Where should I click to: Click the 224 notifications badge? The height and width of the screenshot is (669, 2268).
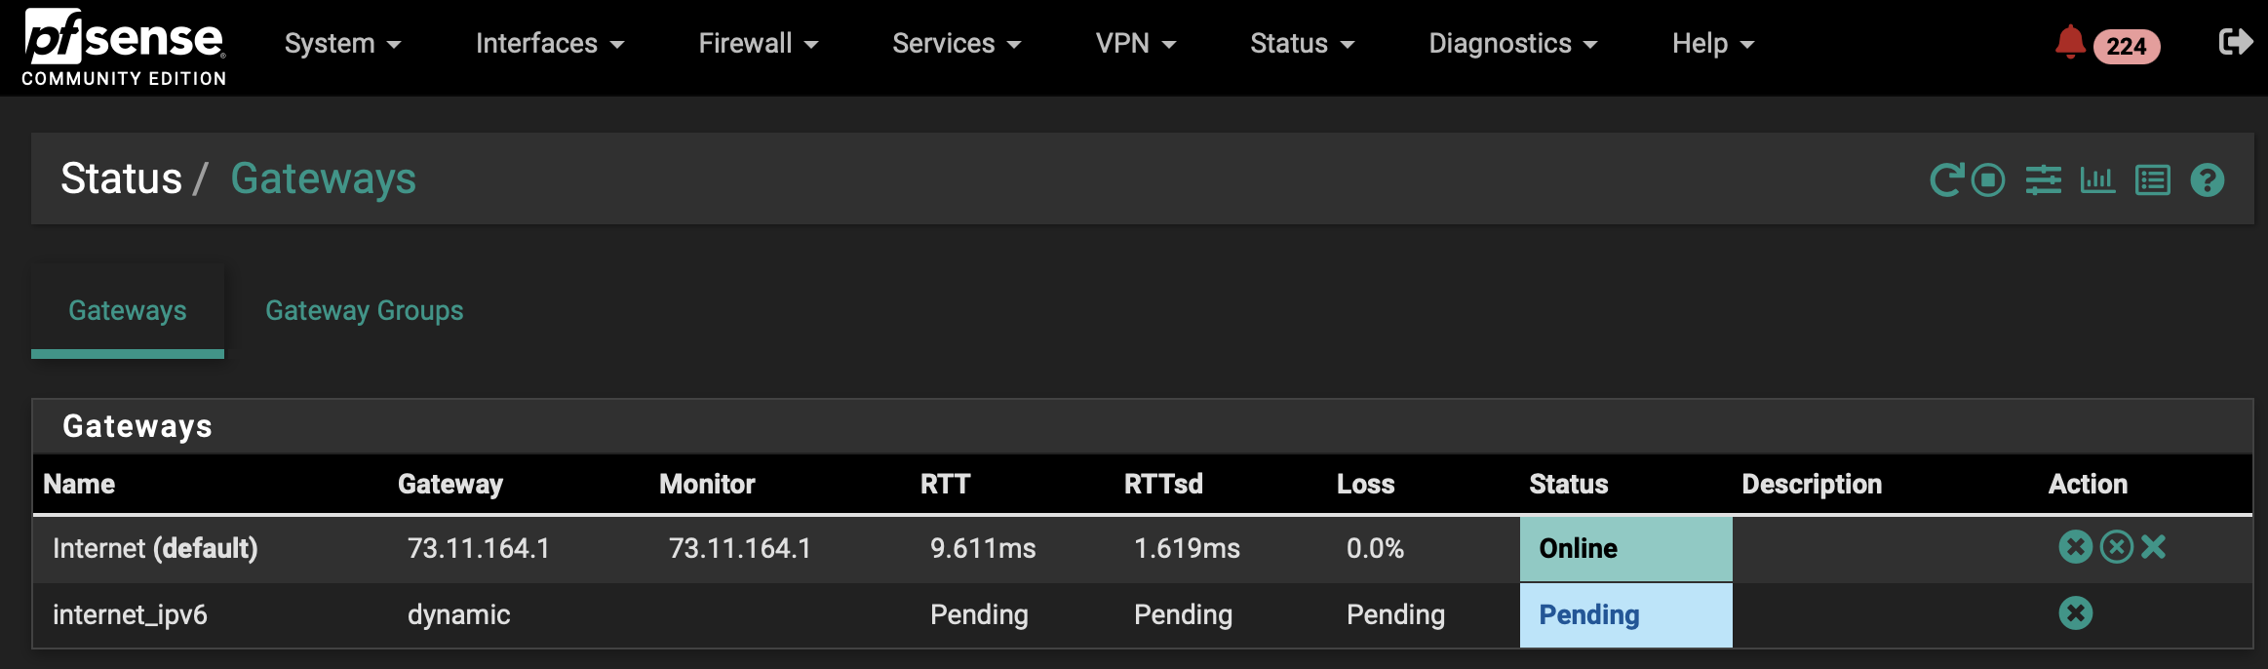pos(2127,46)
